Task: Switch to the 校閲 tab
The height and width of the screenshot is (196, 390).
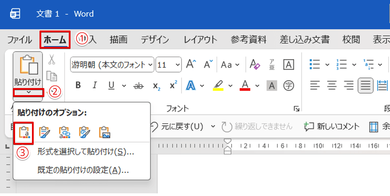Action: (351, 40)
